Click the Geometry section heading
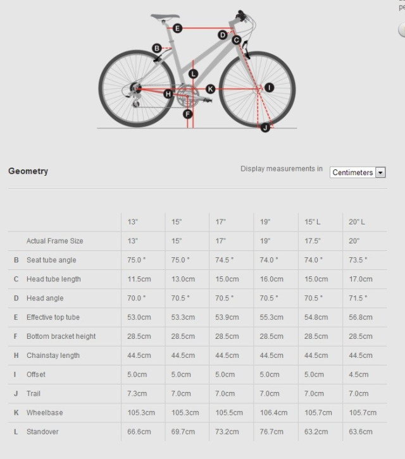 click(28, 171)
